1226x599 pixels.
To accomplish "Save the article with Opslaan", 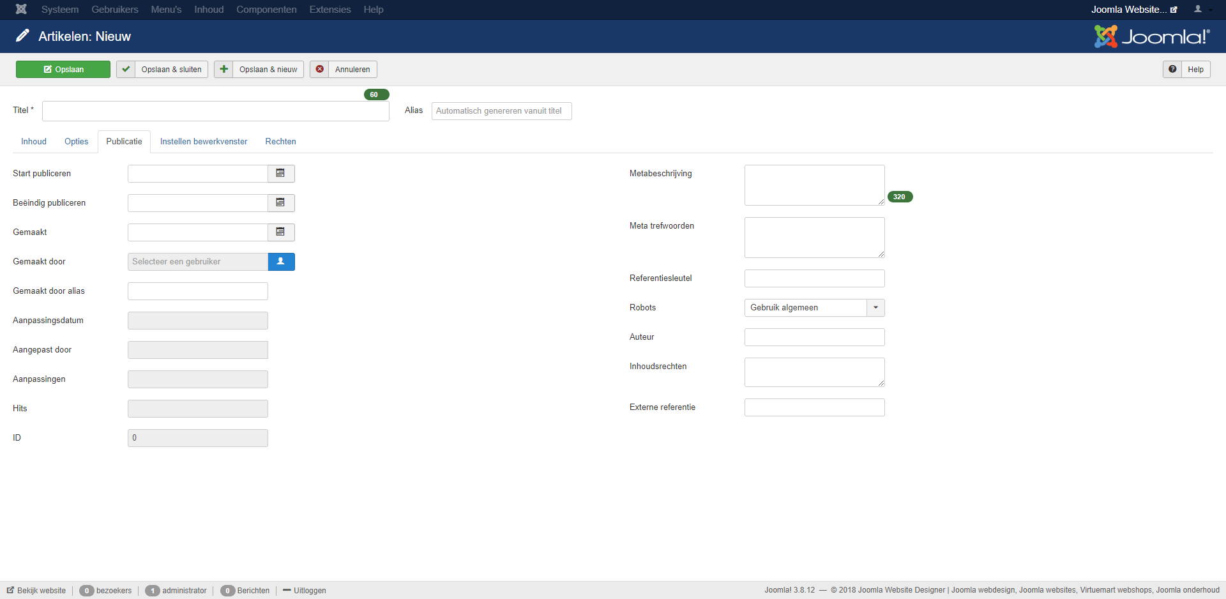I will (x=63, y=69).
